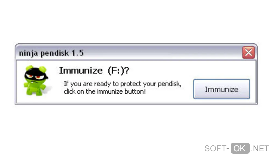Click the ".NET" watermark text

[260, 148]
